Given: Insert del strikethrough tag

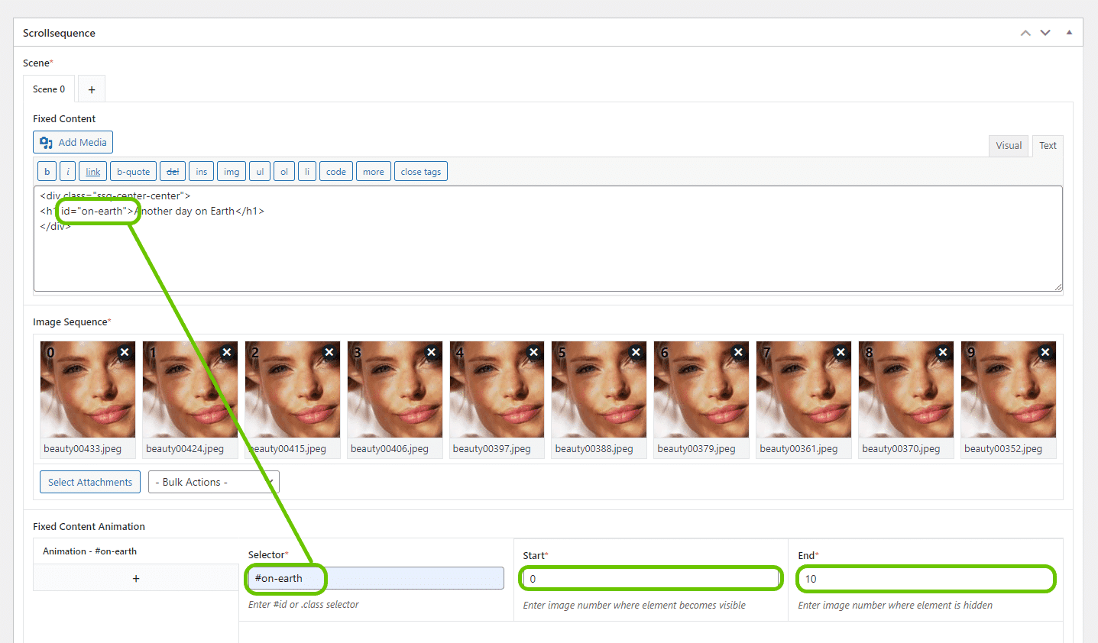Looking at the screenshot, I should [x=173, y=172].
